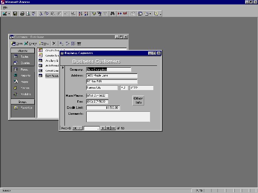Click the Print icon in the toolbar
The height and width of the screenshot is (193, 258).
tap(22, 14)
